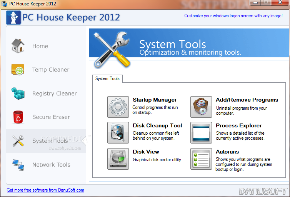Click the Startup Manager title text
This screenshot has height=197, width=290.
tap(155, 100)
